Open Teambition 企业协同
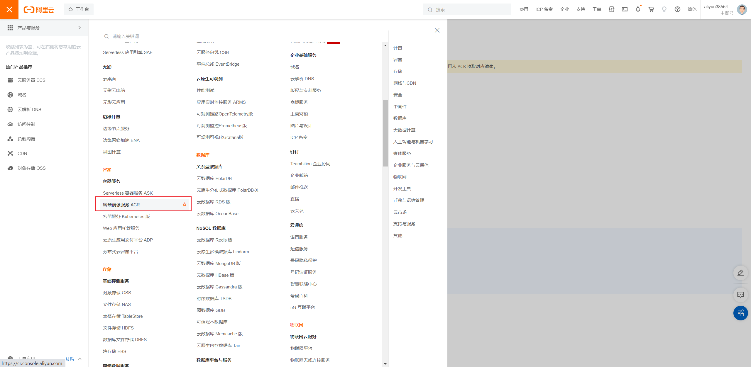The height and width of the screenshot is (367, 751). (x=310, y=164)
